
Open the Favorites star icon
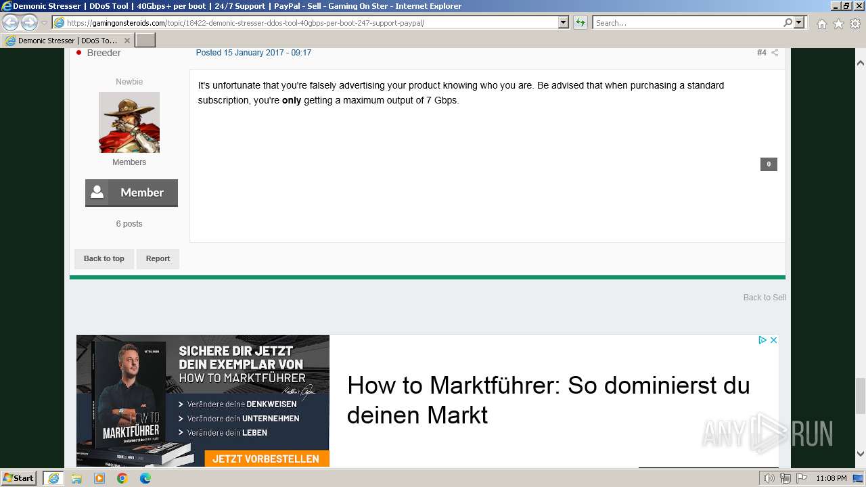coord(838,24)
